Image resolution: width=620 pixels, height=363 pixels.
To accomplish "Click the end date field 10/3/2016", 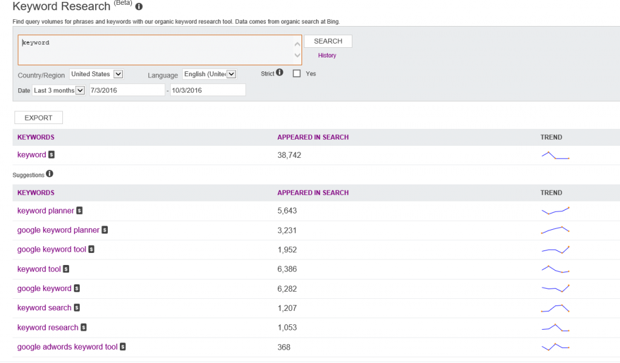I will point(208,90).
